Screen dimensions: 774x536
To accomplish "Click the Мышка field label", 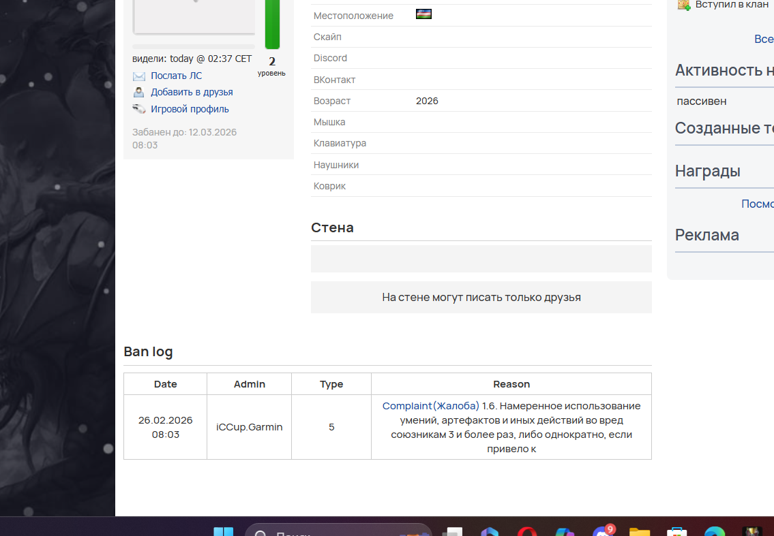I will click(329, 123).
